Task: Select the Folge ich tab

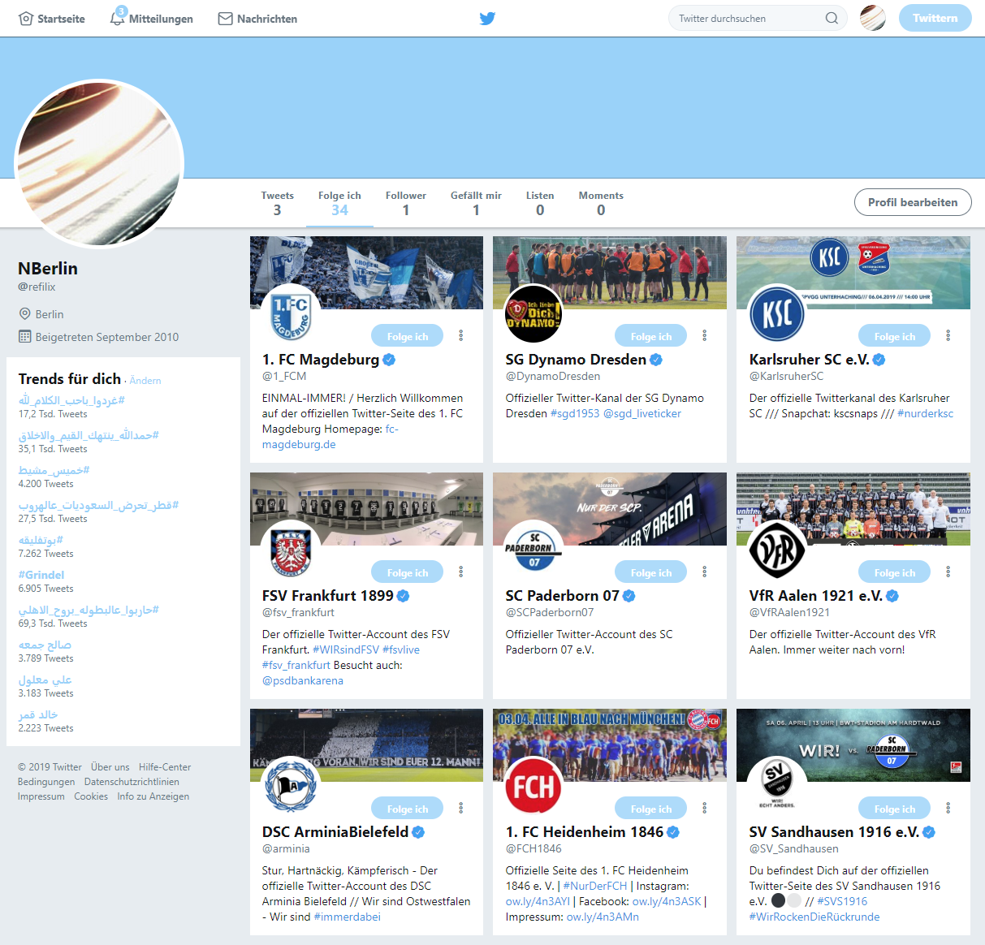Action: tap(339, 203)
